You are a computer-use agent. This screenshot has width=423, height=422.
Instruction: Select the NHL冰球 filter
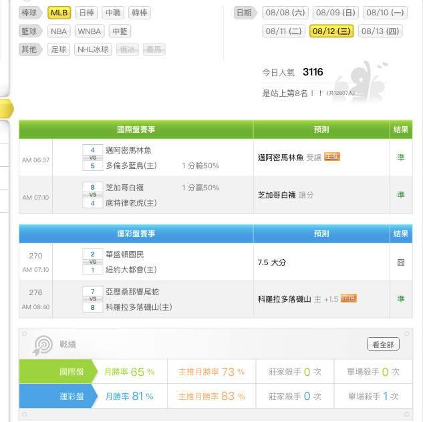coord(93,49)
